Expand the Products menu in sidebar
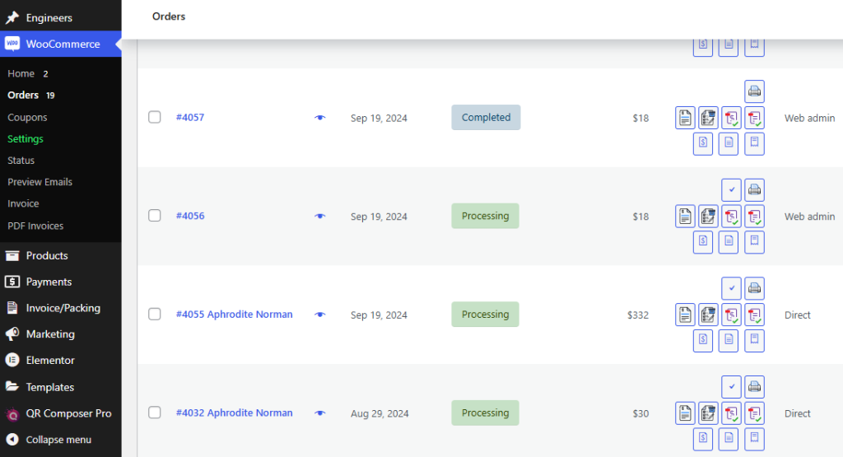The height and width of the screenshot is (457, 843). [x=47, y=255]
